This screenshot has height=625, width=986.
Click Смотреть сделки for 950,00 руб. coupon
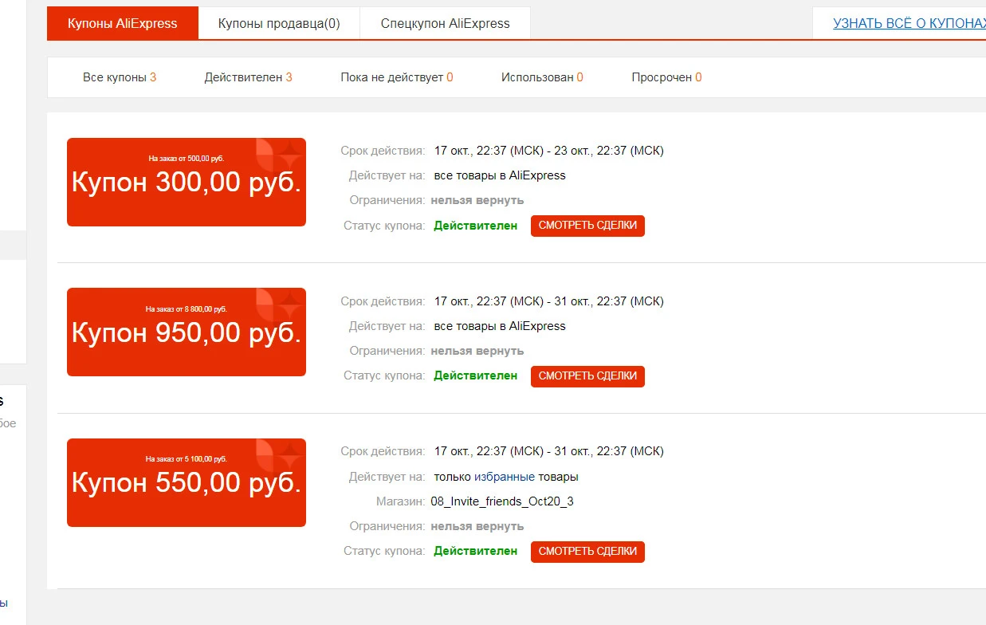point(587,376)
